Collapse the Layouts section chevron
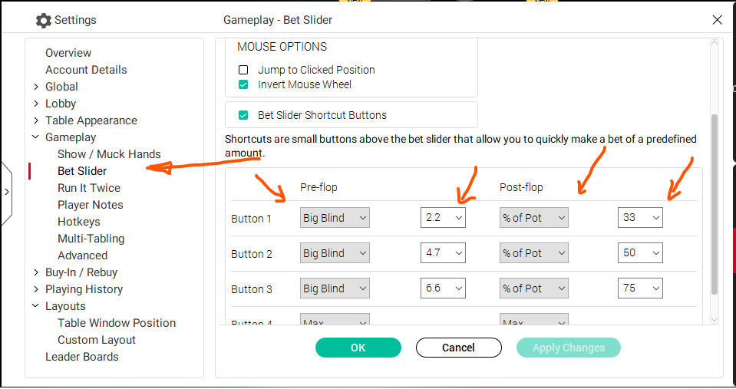This screenshot has width=736, height=389. tap(35, 306)
